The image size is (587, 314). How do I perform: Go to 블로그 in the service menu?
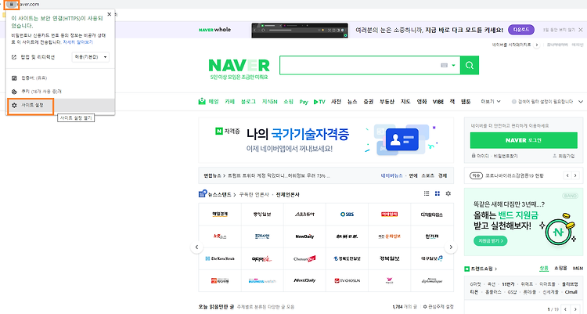point(248,102)
